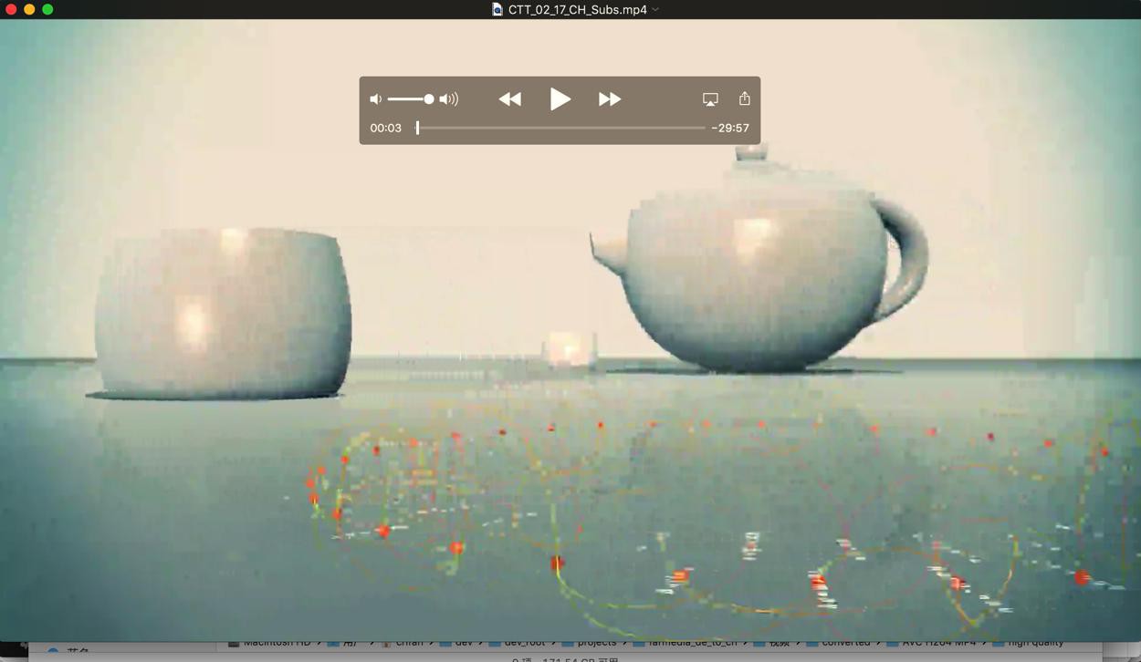Click the elapsed time 00:03

385,129
